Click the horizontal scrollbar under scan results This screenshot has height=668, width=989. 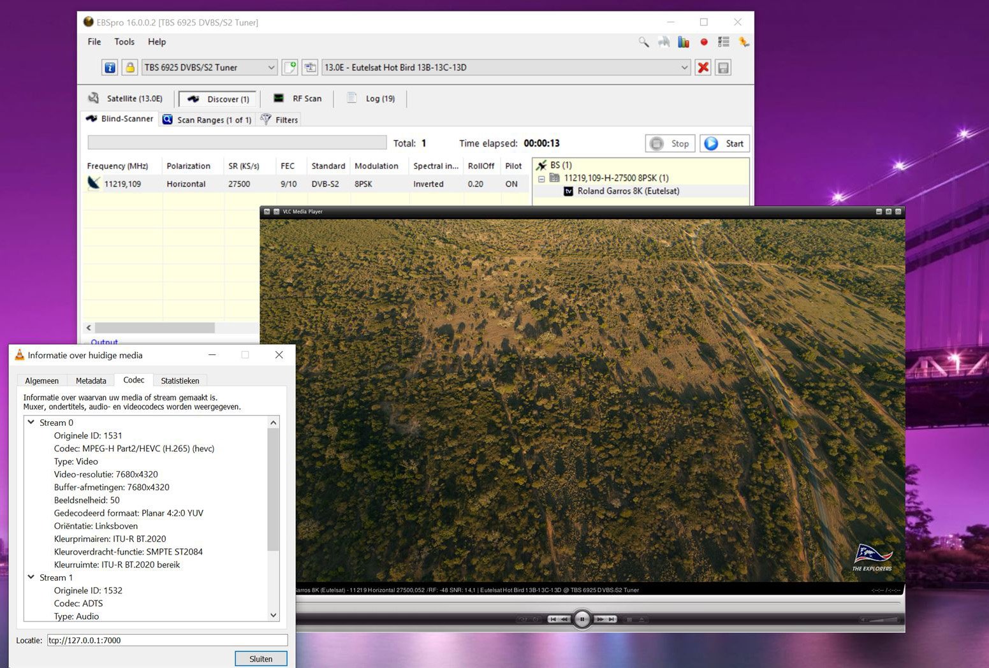tap(154, 328)
